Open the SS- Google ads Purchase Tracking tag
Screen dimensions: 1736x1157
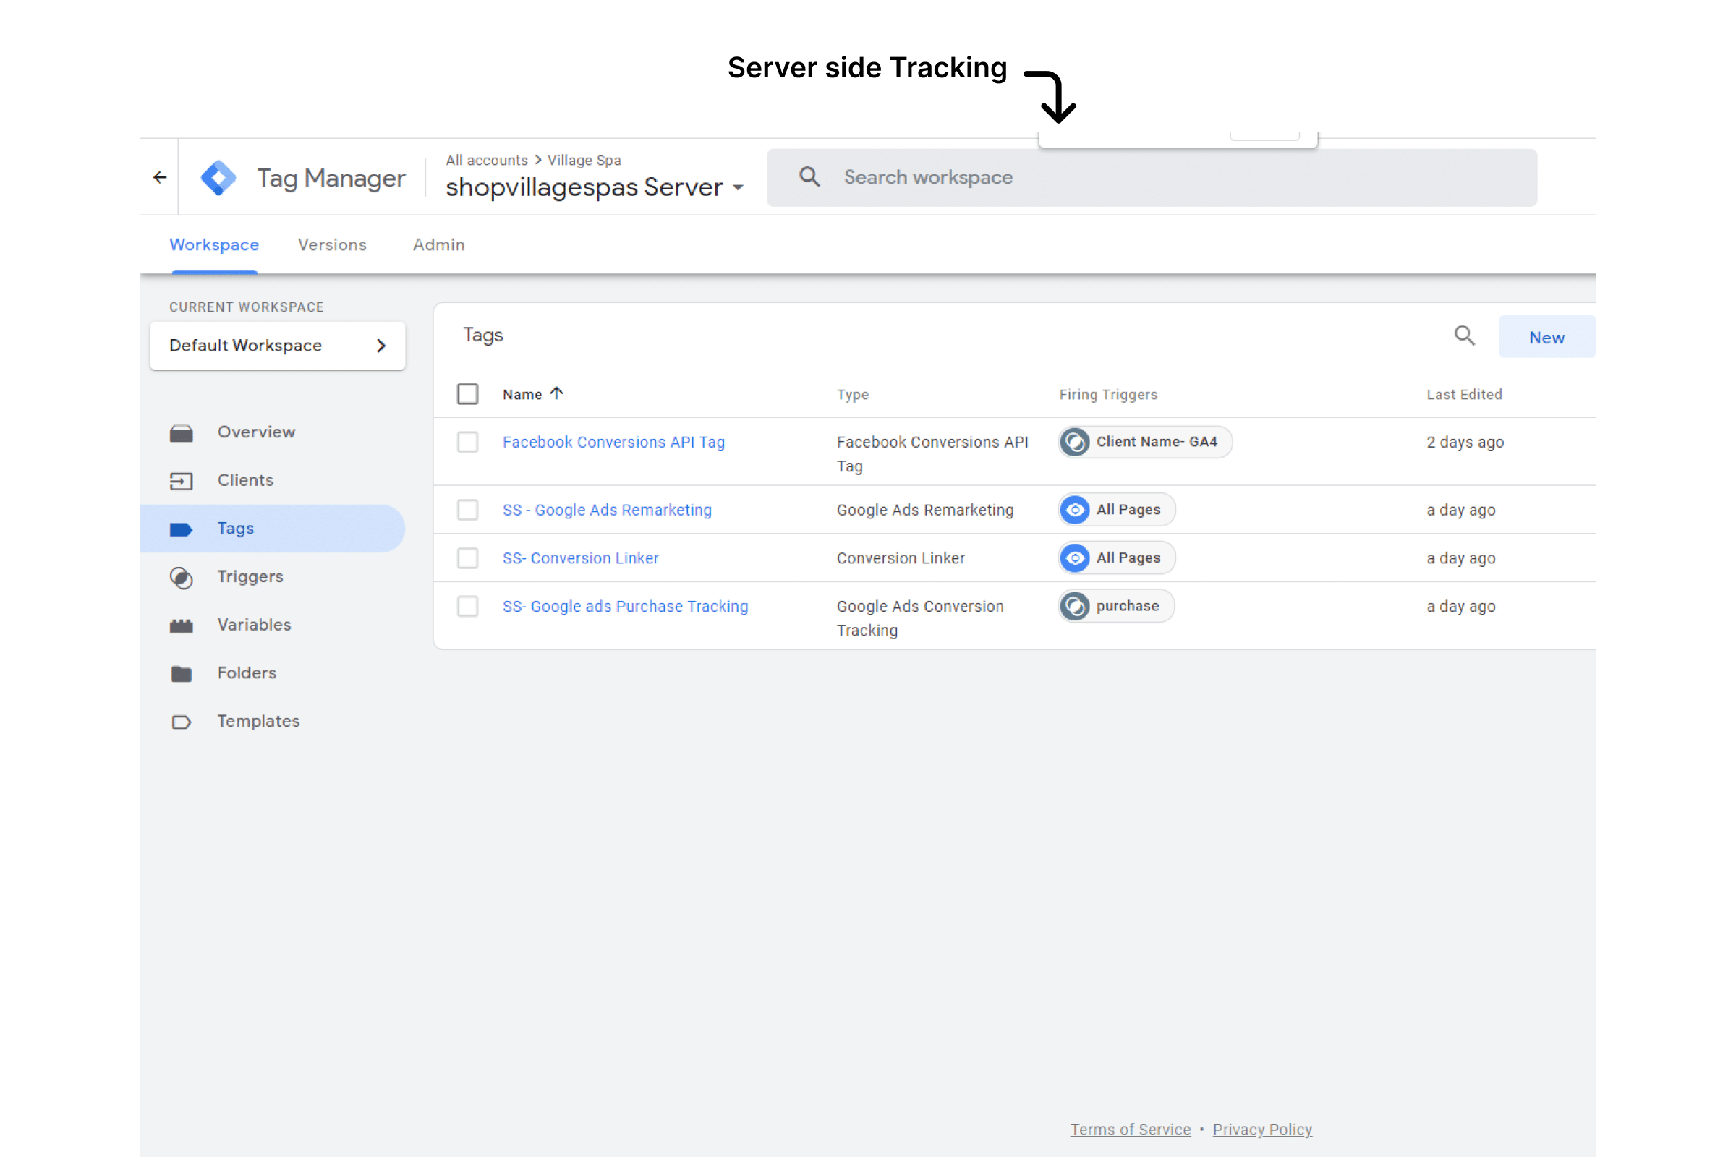click(x=625, y=607)
